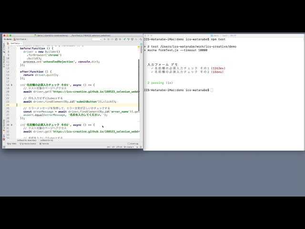Toggle tool window buttons at bottom-left corner

(x=4, y=147)
